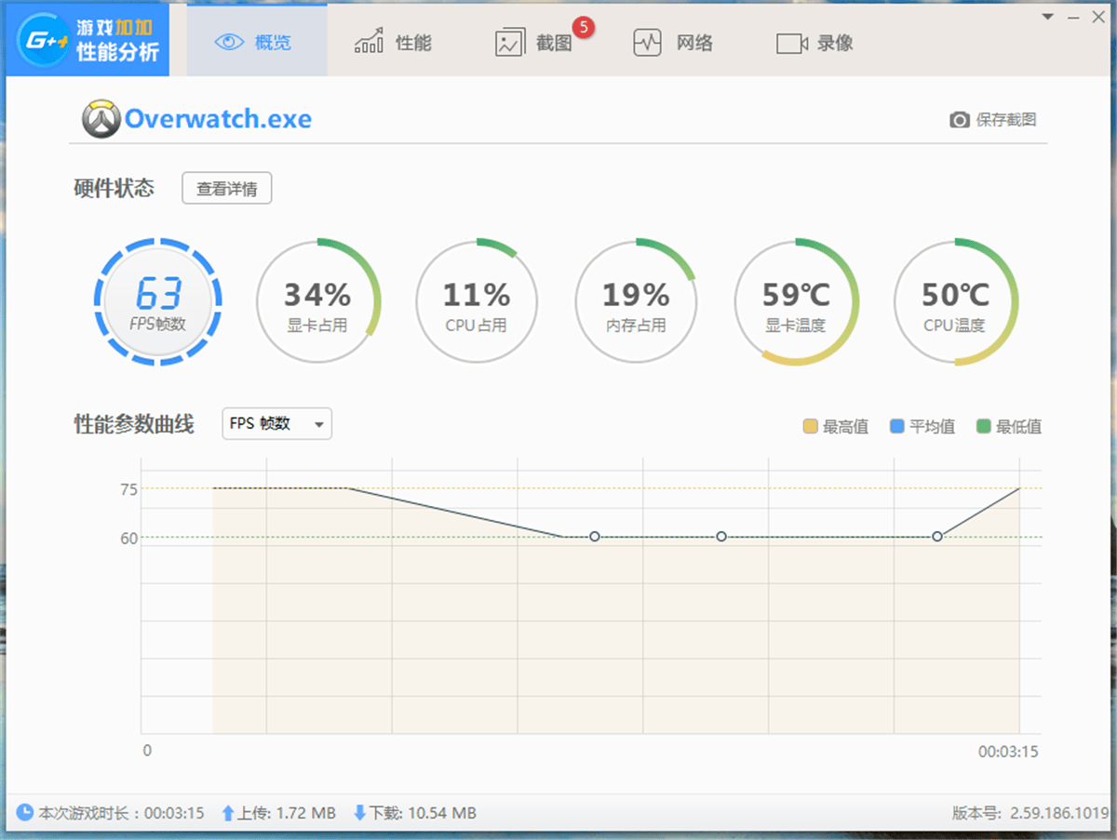The image size is (1117, 840).
Task: Click the 保存截图 link
Action: [x=1006, y=120]
